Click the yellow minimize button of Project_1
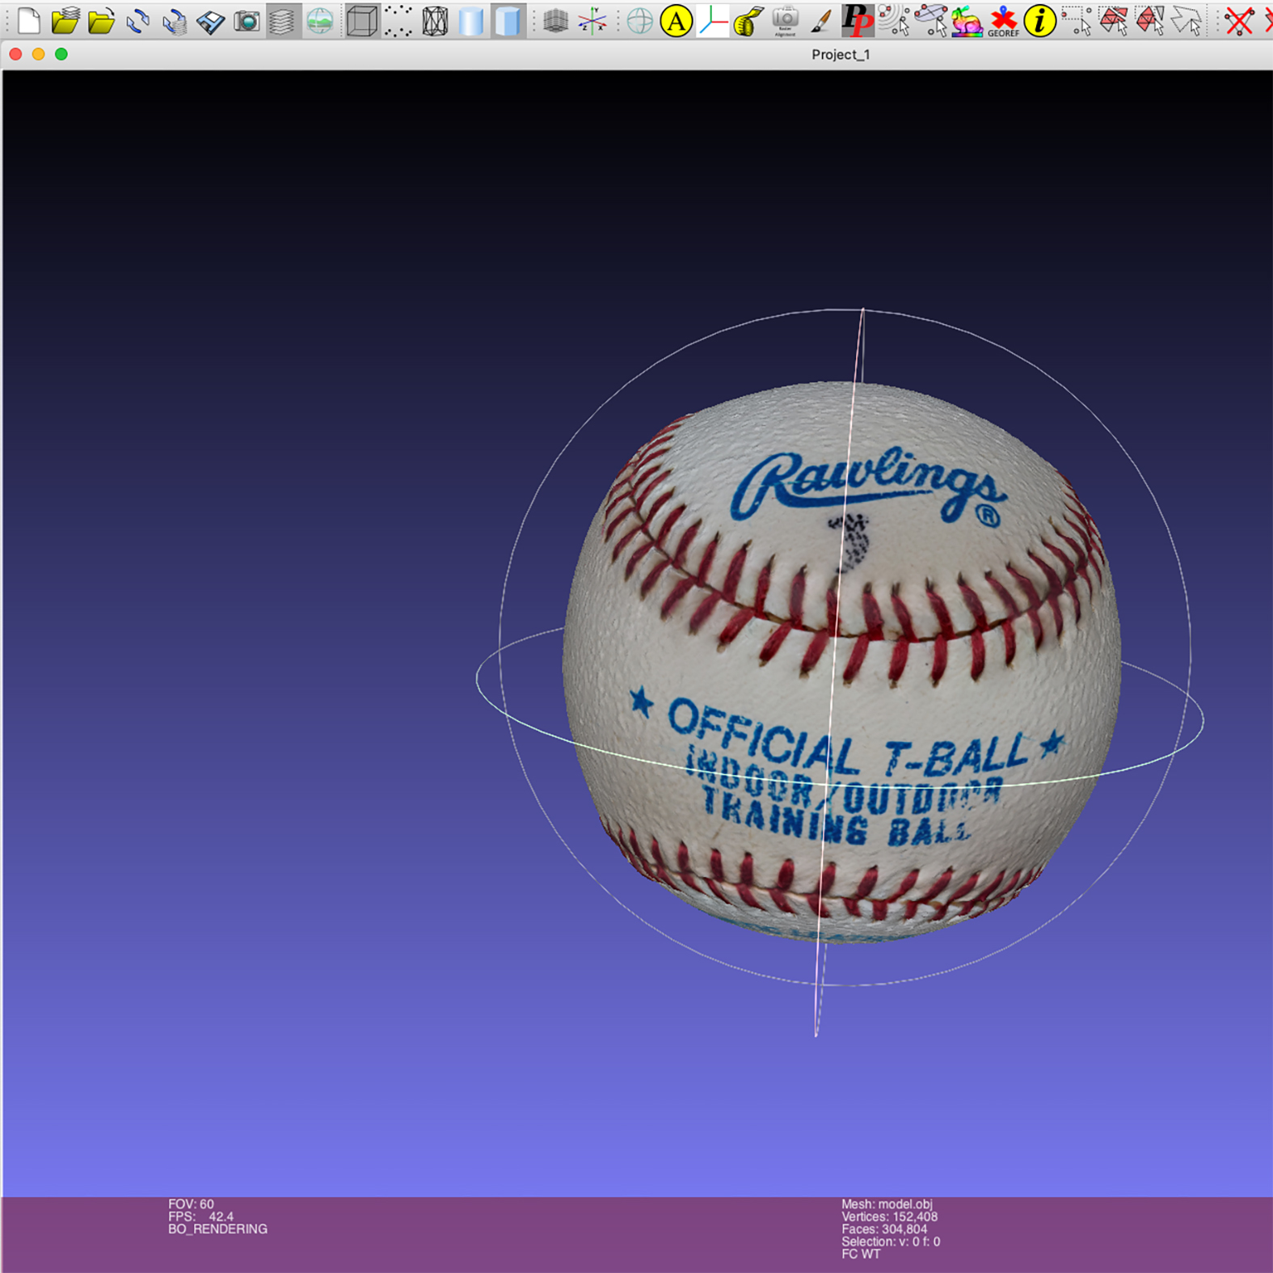 (x=38, y=54)
